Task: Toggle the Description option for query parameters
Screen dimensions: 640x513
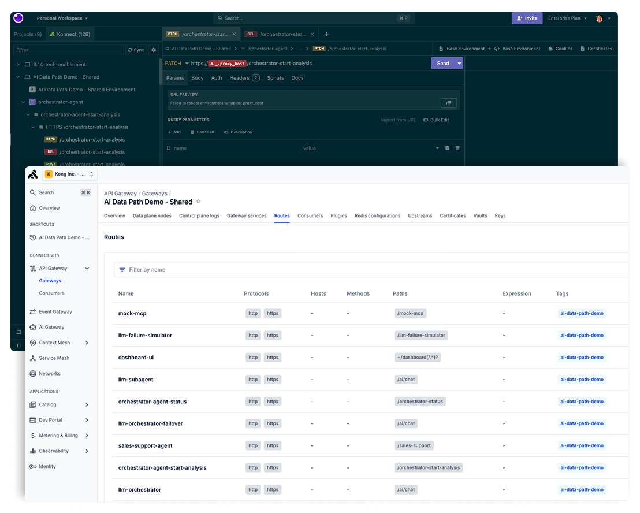Action: pyautogui.click(x=238, y=132)
